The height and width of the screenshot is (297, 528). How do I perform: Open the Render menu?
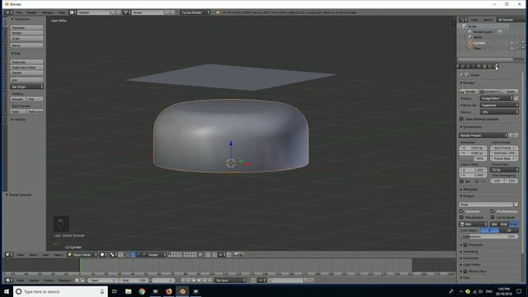(31, 12)
